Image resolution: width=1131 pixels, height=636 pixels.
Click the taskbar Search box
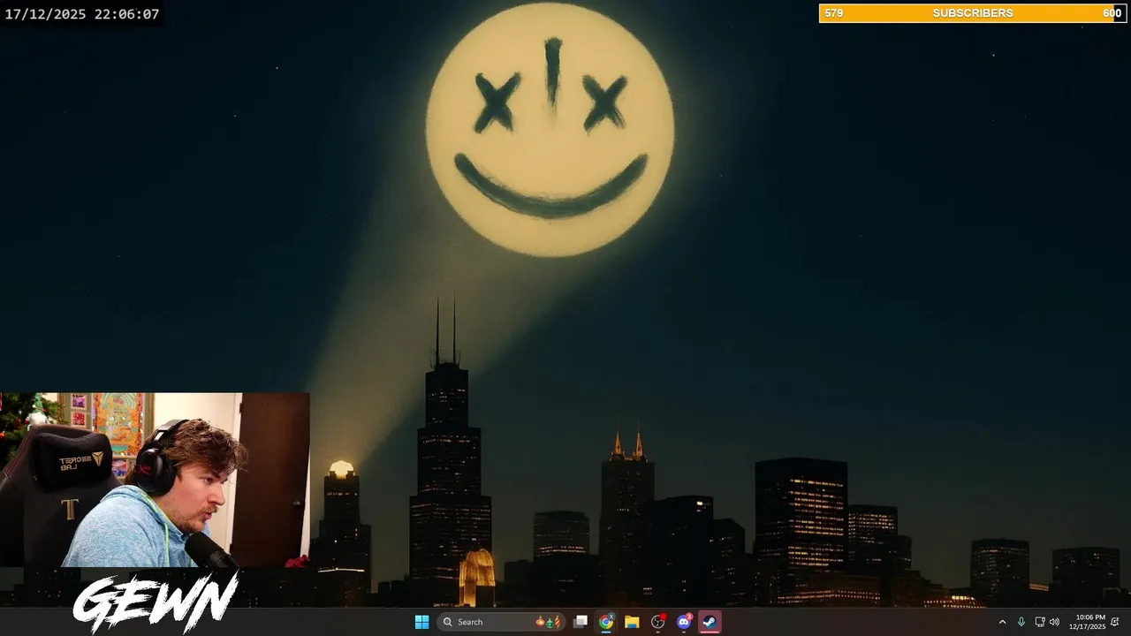(502, 622)
